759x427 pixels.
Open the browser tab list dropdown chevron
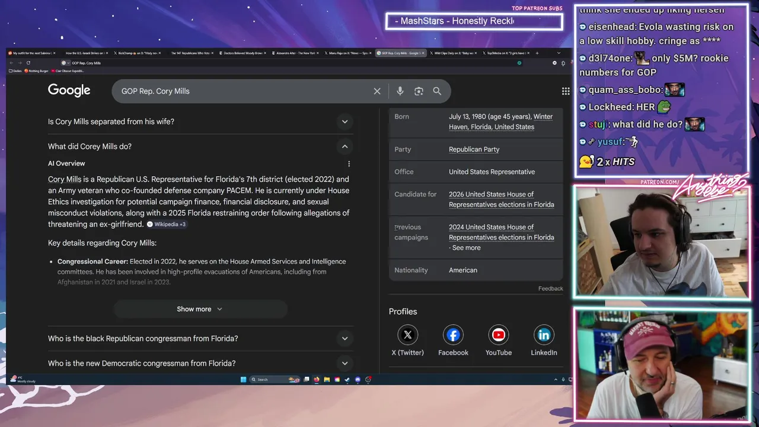click(559, 53)
